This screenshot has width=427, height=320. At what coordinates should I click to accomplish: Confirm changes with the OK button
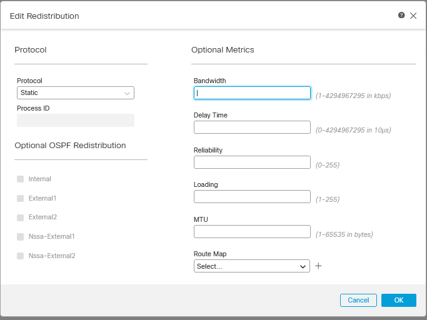click(399, 300)
